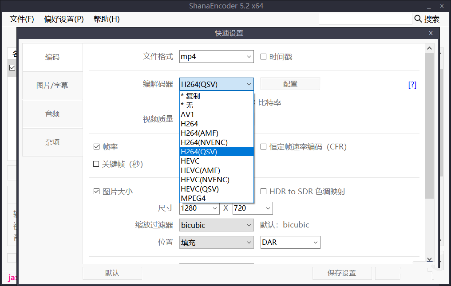Click the search magnifier icon

pyautogui.click(x=418, y=19)
